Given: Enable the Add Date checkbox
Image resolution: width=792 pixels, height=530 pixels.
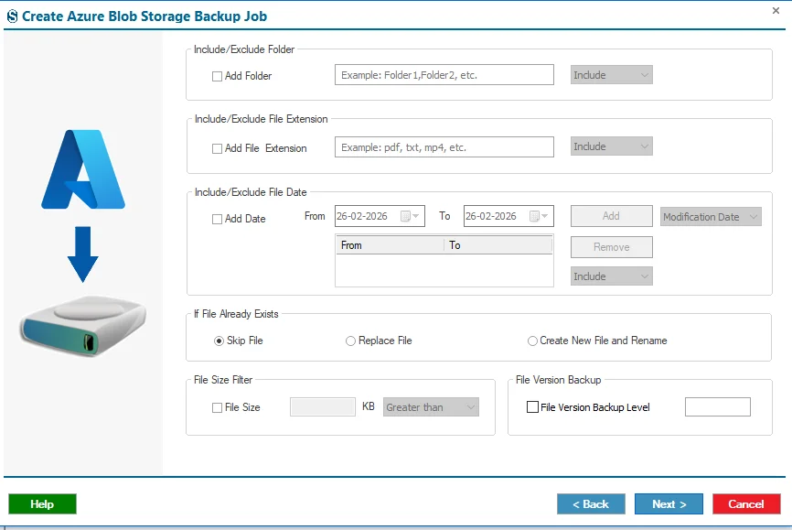Looking at the screenshot, I should (217, 219).
